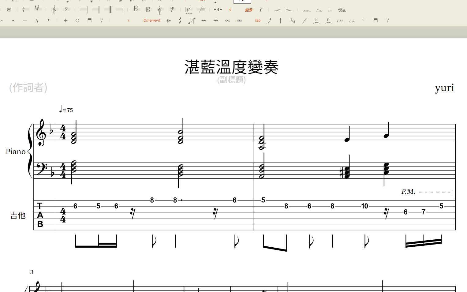Viewport: 467px width, 292px height.
Task: Select fret number 7 in the tab
Action: [424, 212]
